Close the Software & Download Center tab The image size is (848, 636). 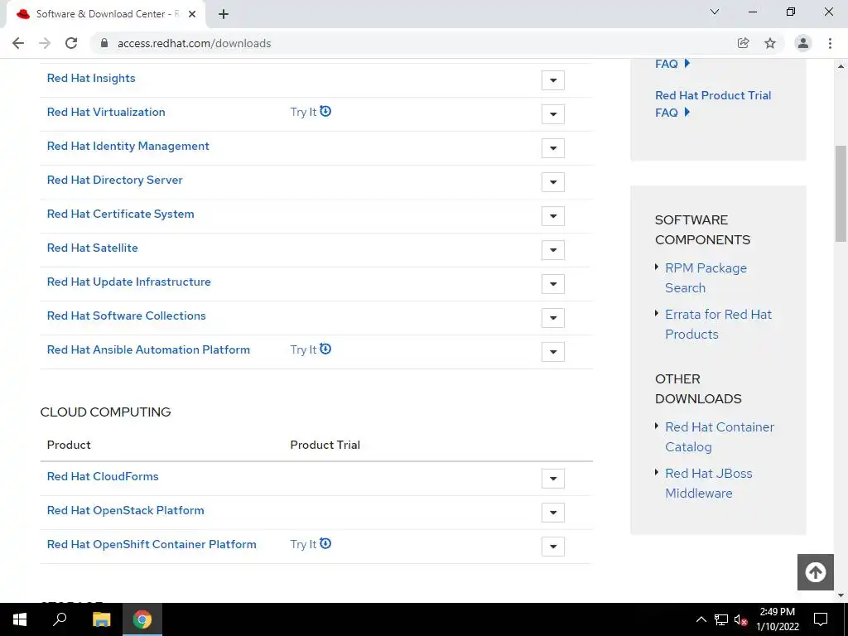click(192, 14)
